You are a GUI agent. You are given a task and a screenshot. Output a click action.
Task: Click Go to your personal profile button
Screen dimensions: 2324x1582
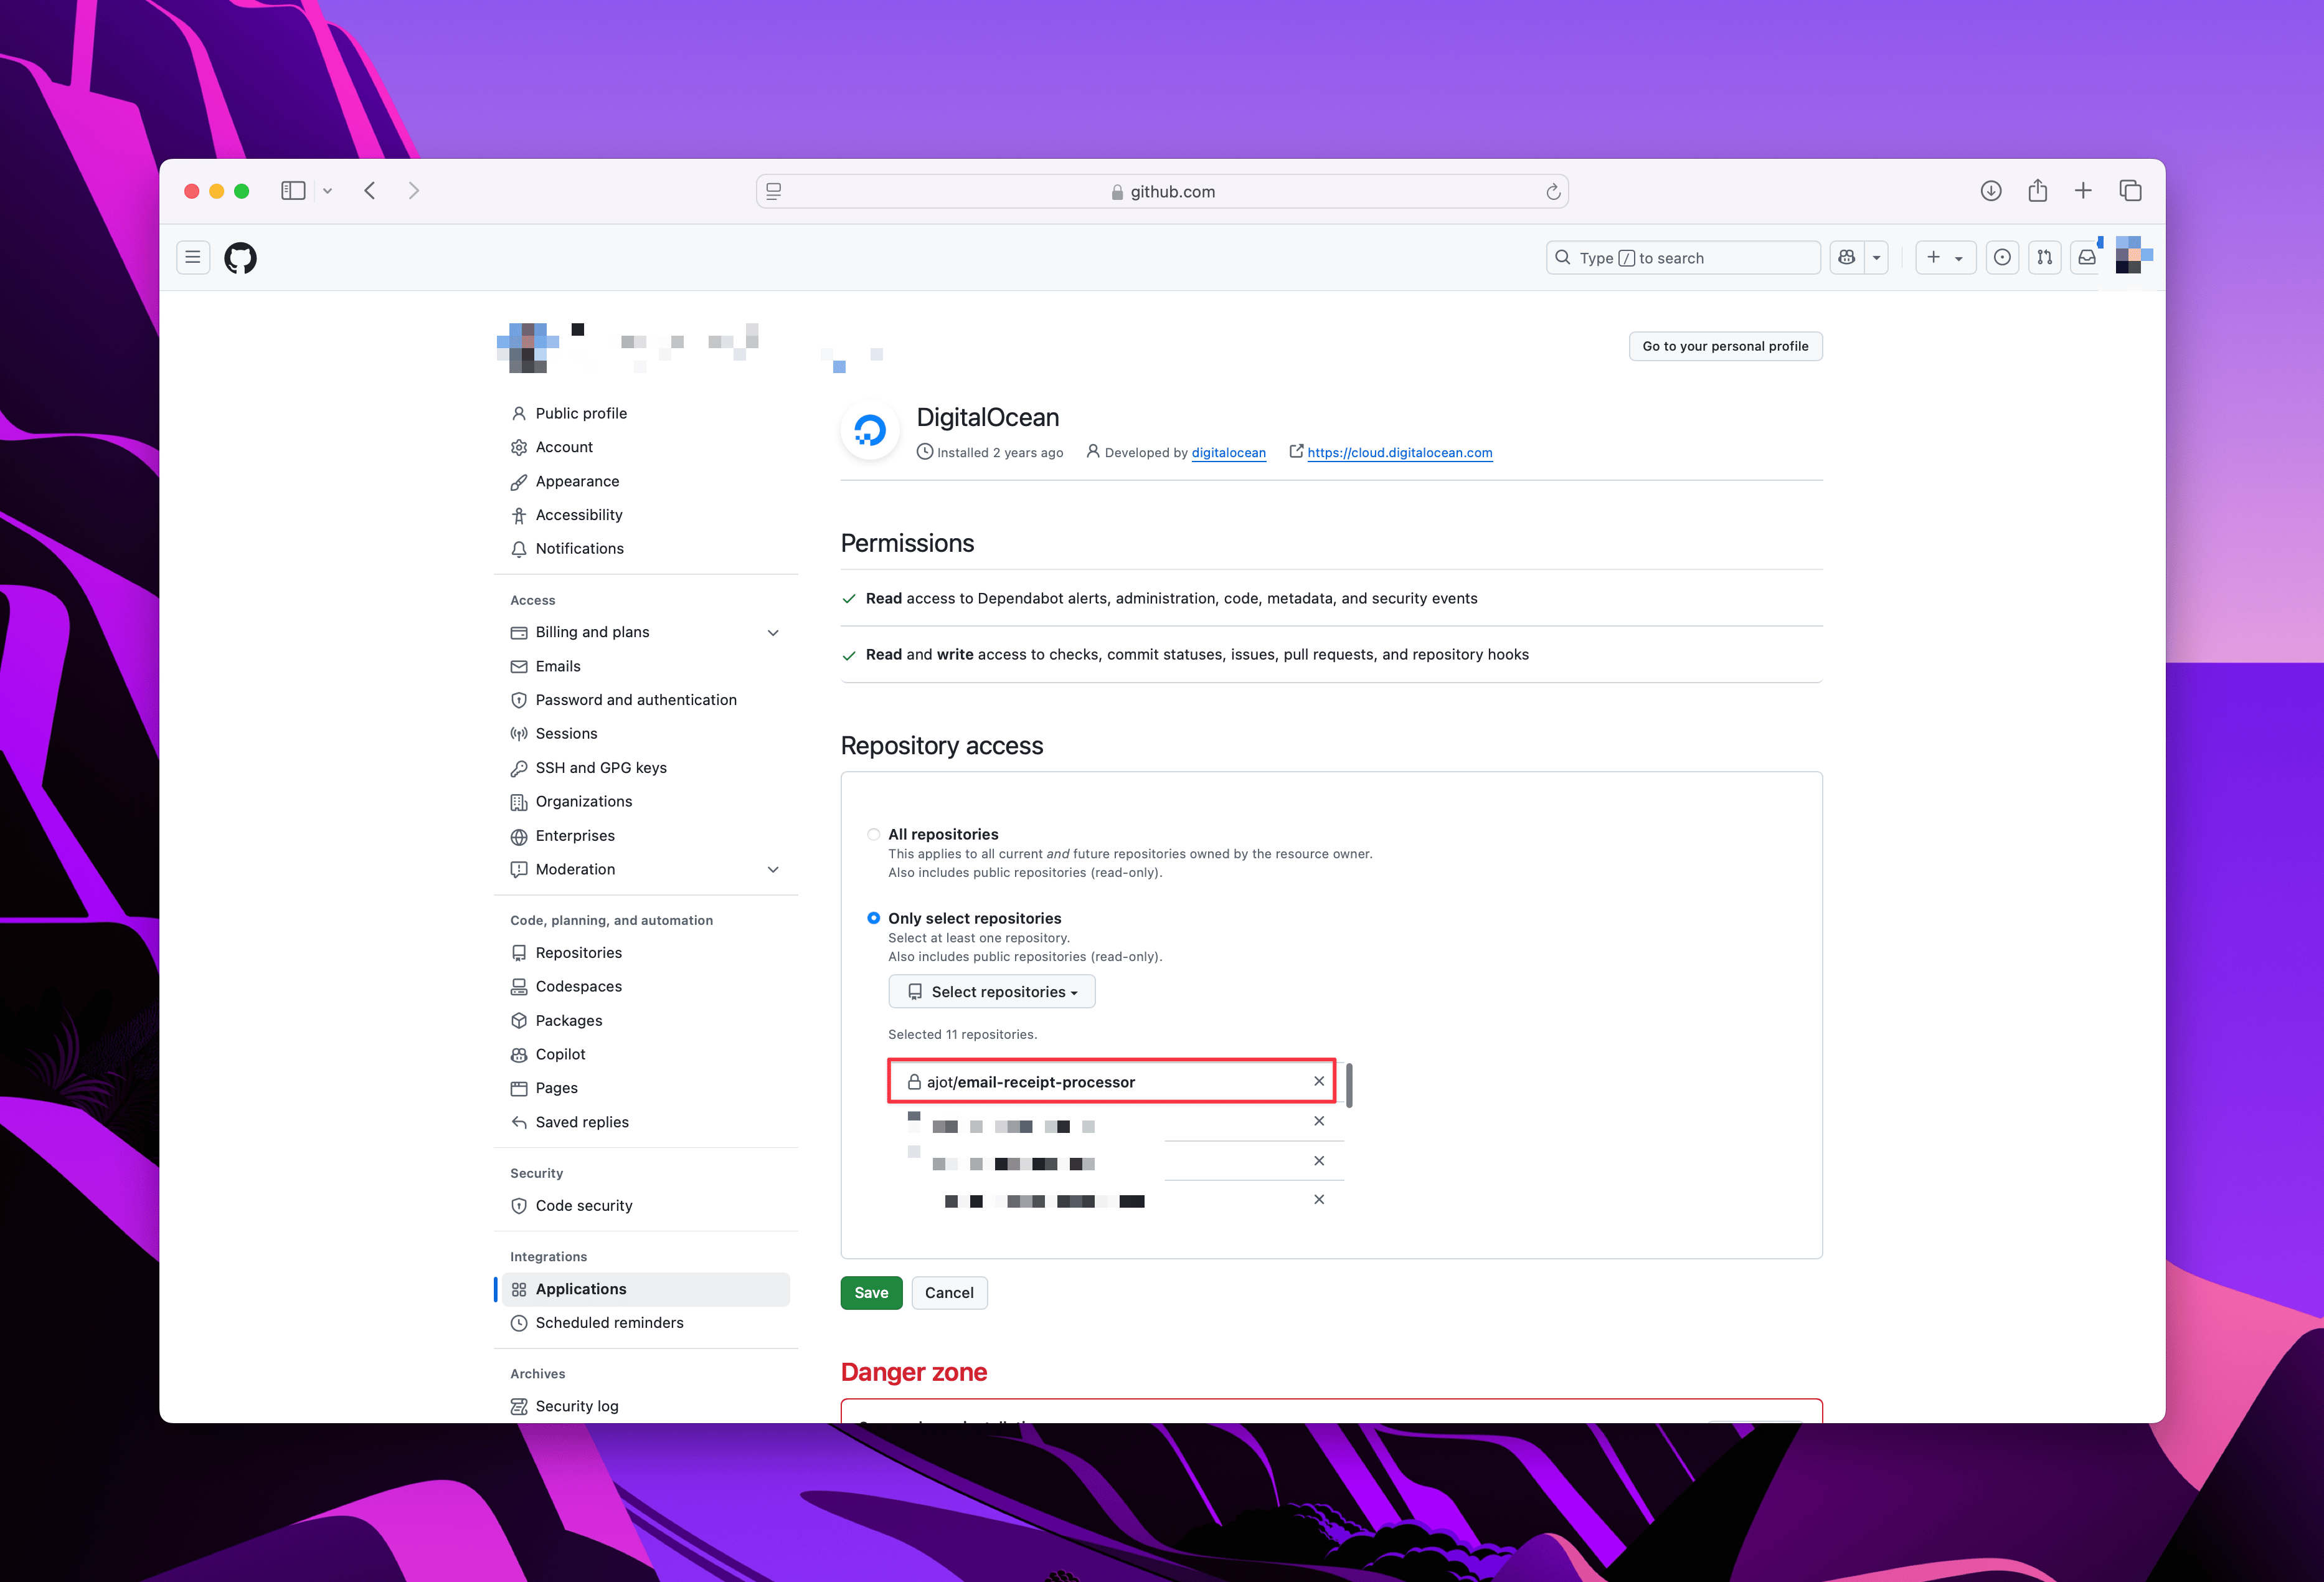coord(1725,346)
